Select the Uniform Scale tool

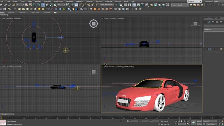point(51,5)
